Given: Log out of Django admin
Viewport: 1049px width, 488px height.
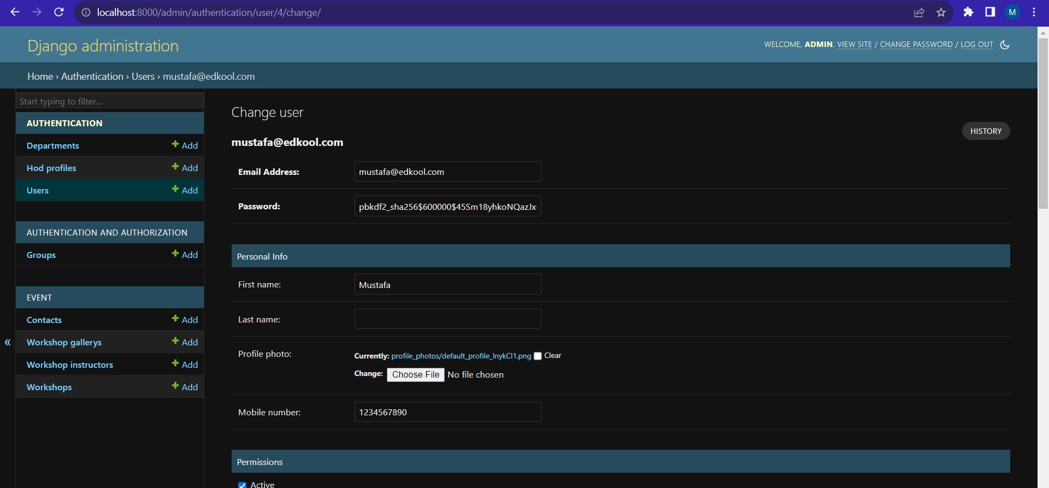Looking at the screenshot, I should (x=977, y=44).
